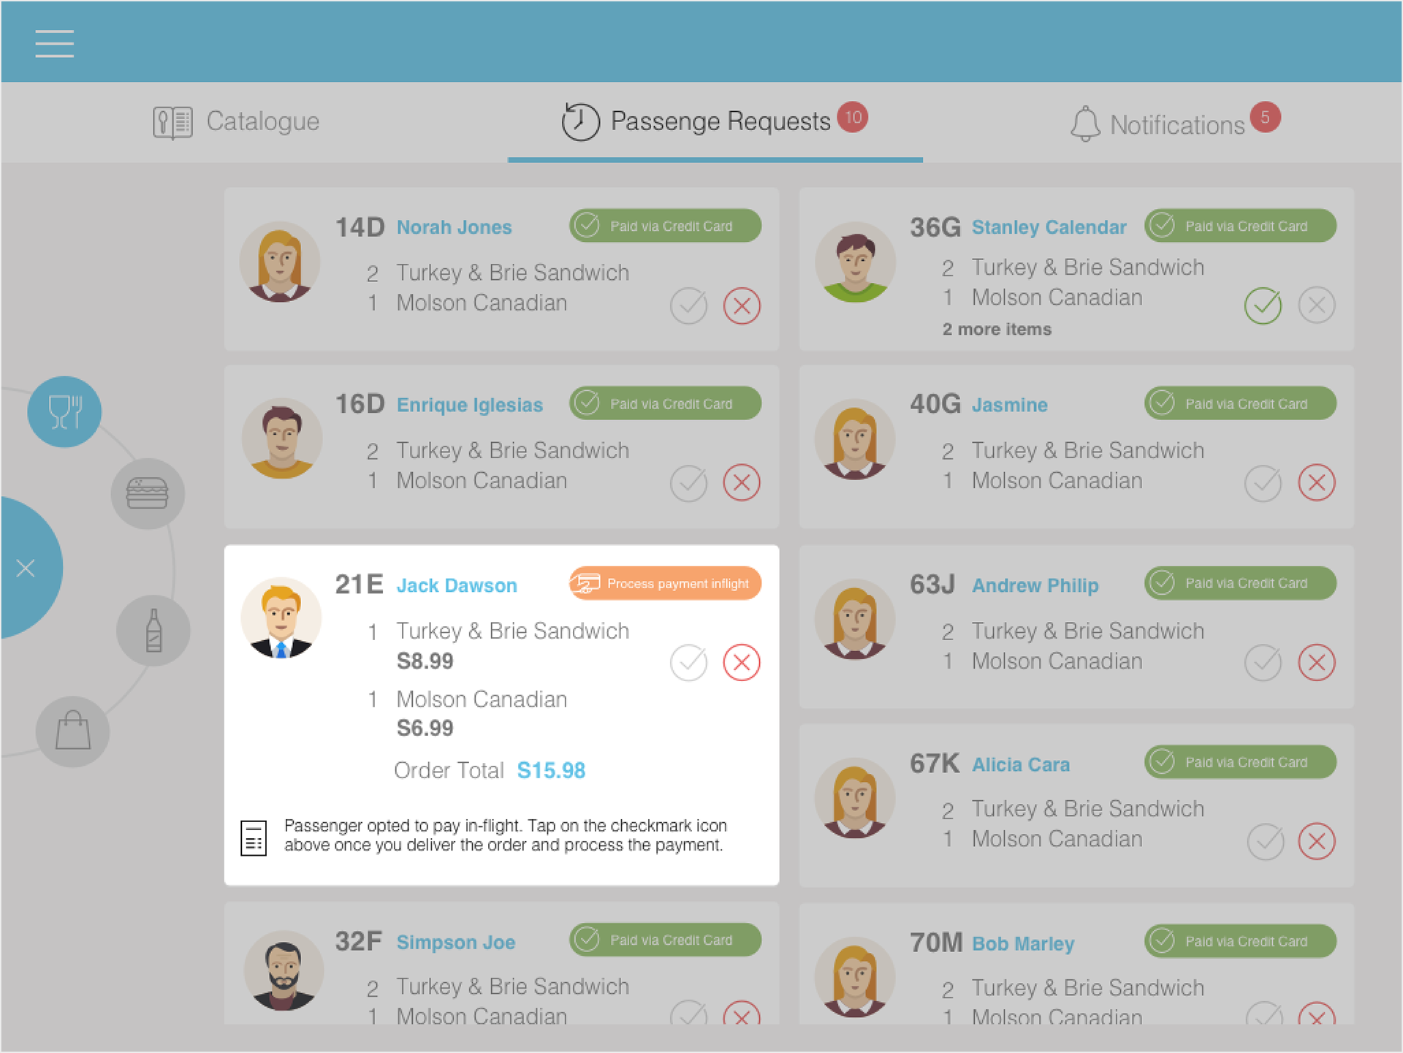Cancel Jasmine's order in seat 40G
Image resolution: width=1403 pixels, height=1053 pixels.
(x=1317, y=483)
